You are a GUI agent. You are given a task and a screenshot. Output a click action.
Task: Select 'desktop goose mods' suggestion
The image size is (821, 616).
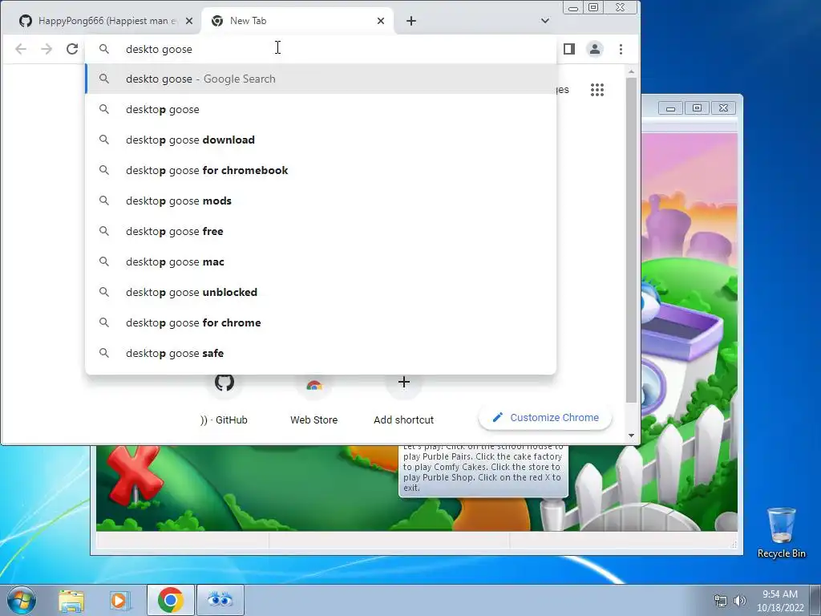point(321,201)
